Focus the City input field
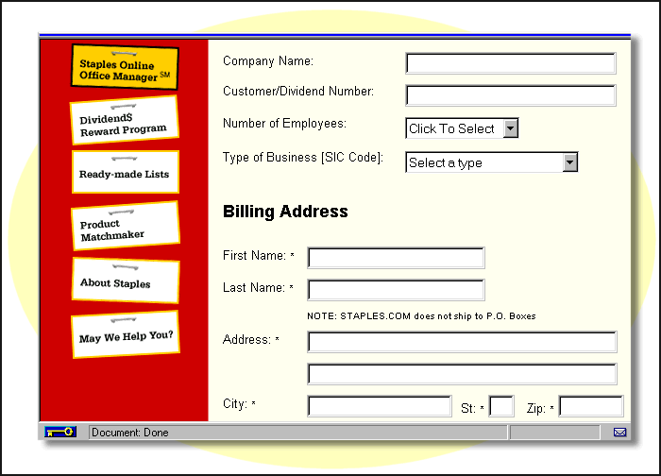The image size is (661, 476). click(x=380, y=406)
